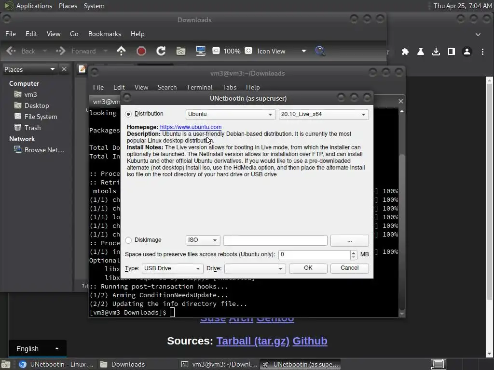Viewport: 494px width, 370px height.
Task: Click the Tarball (tar.gz) source link
Action: [x=253, y=341]
